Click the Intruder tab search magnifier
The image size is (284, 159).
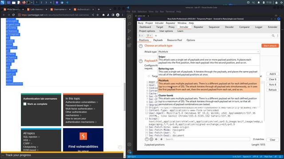click(x=273, y=36)
